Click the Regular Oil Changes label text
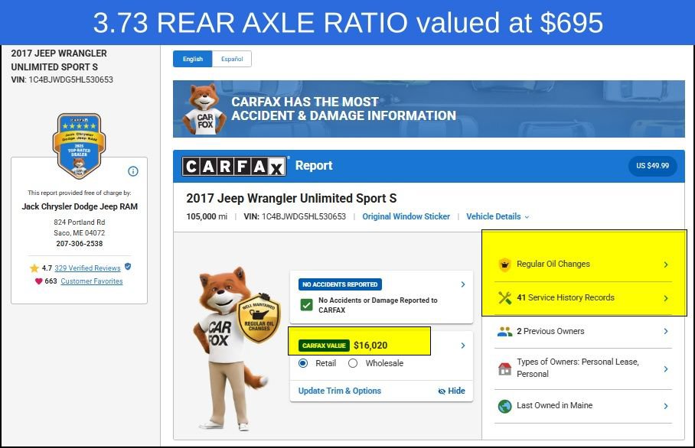 pos(553,264)
